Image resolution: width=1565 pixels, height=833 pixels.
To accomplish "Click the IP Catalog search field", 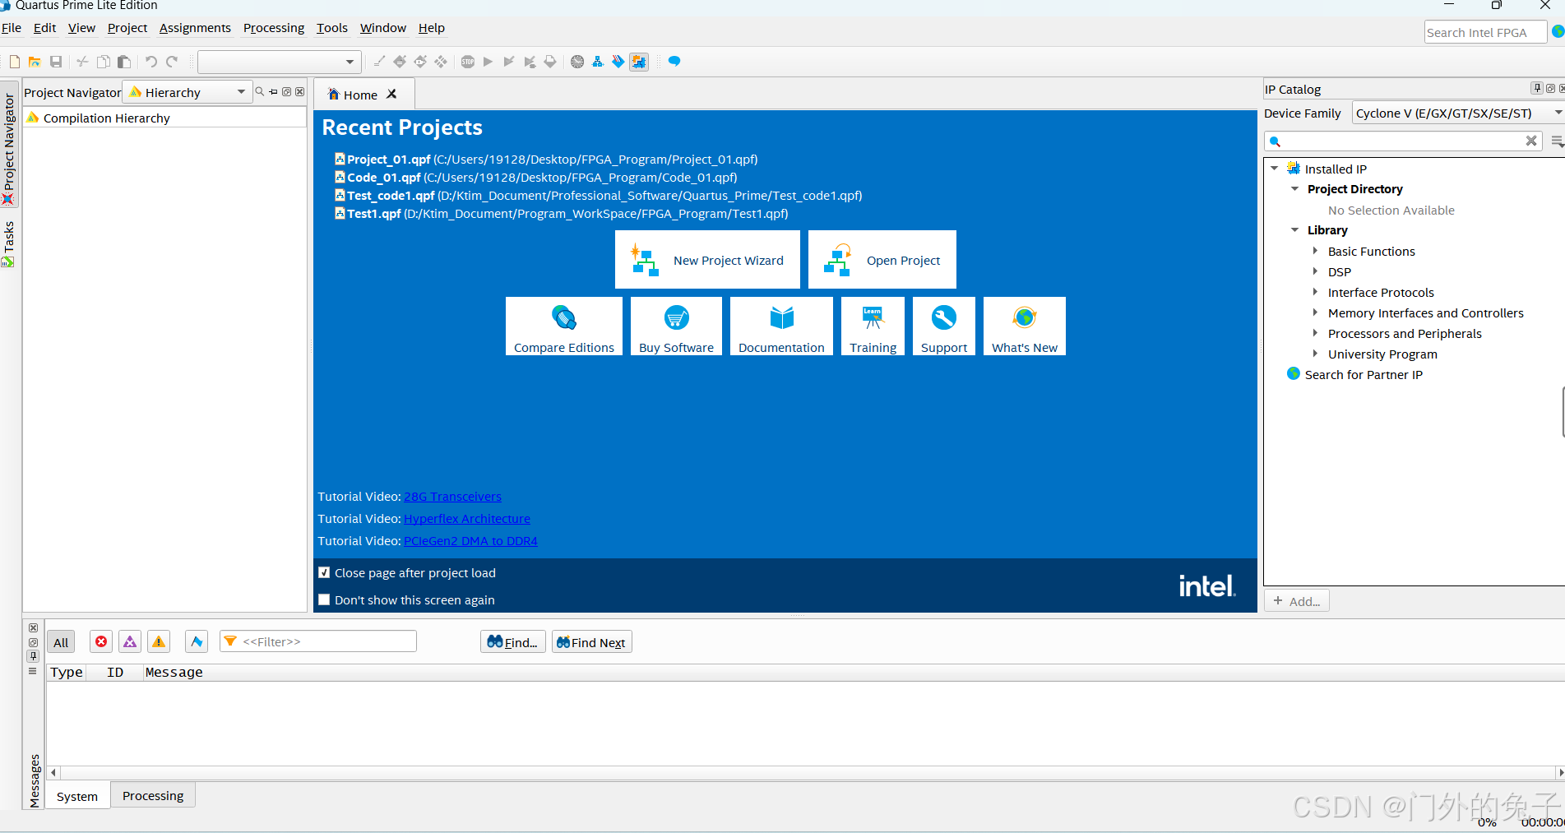I will (1403, 141).
